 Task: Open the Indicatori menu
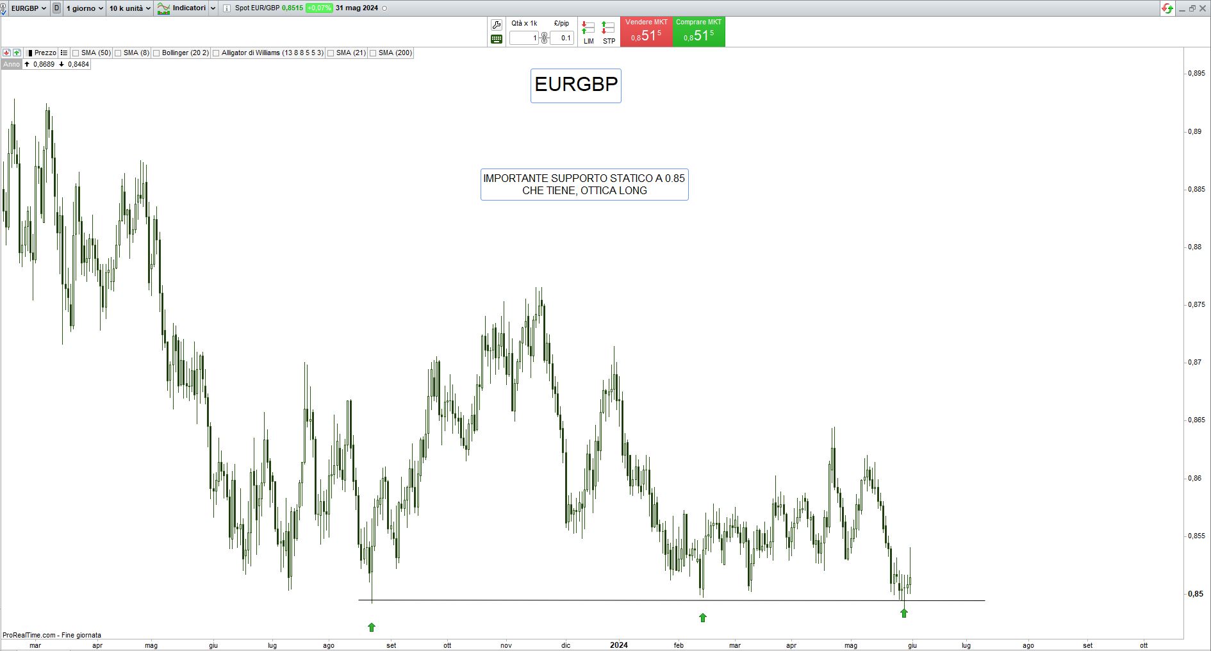click(x=188, y=8)
